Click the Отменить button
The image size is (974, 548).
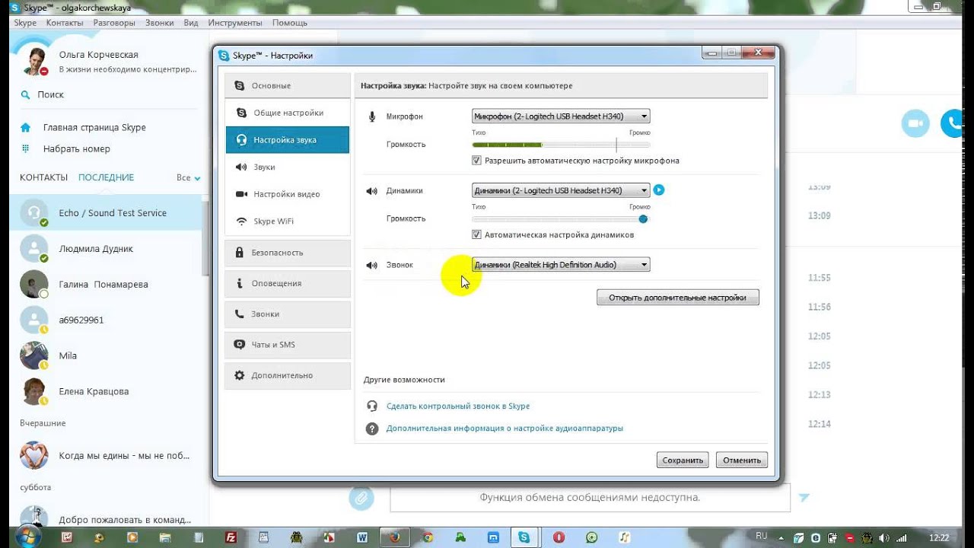point(742,460)
